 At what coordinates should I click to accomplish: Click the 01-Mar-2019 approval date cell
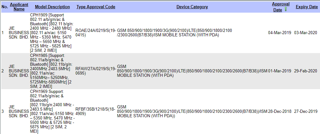pos(279,71)
